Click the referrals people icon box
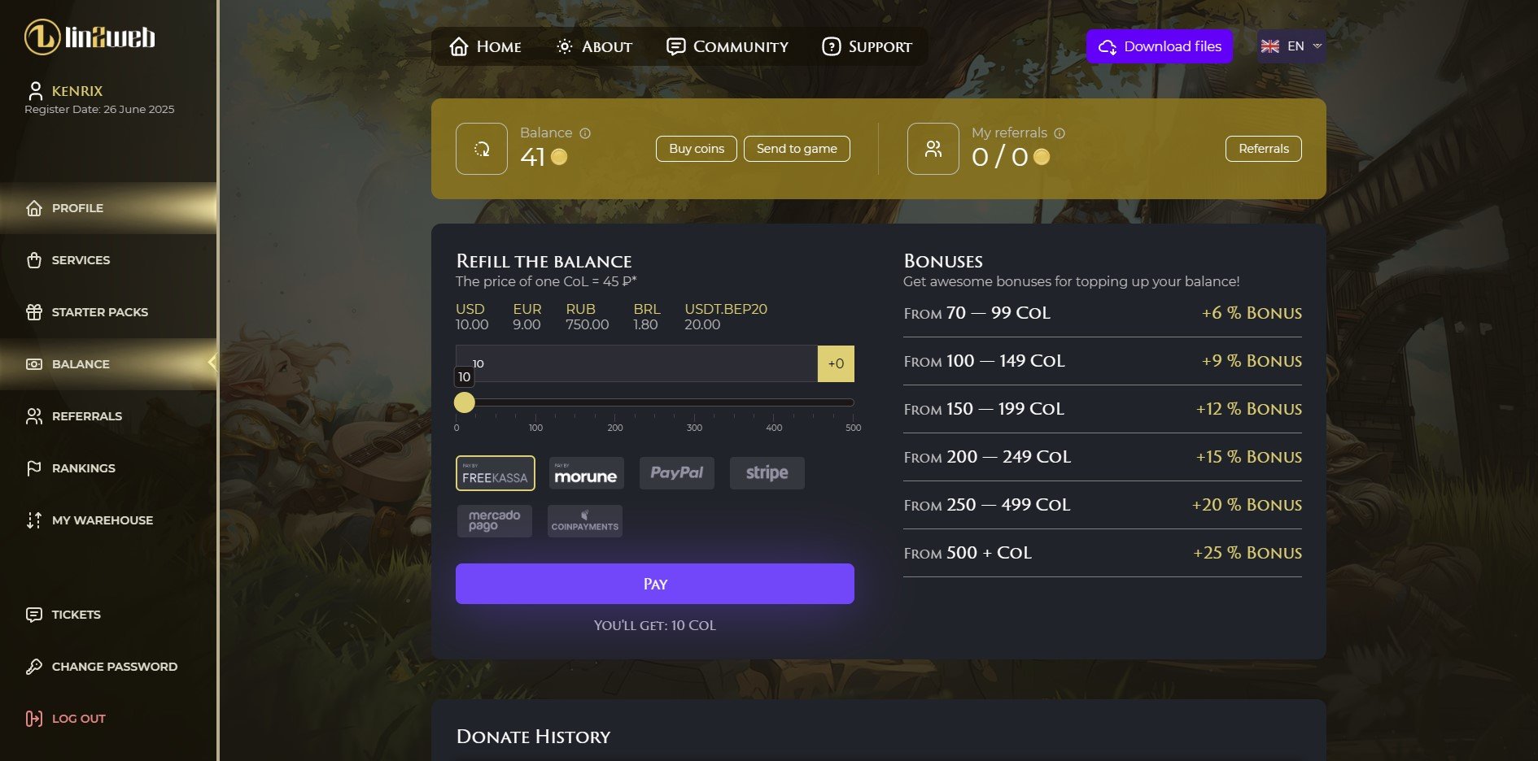The width and height of the screenshot is (1538, 761). point(933,149)
